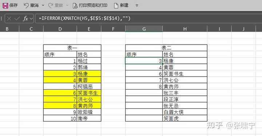Viewport: 262px width, 136px height.
Task: Click the yellow 黄蓉 cell in table one
Action: click(x=89, y=80)
